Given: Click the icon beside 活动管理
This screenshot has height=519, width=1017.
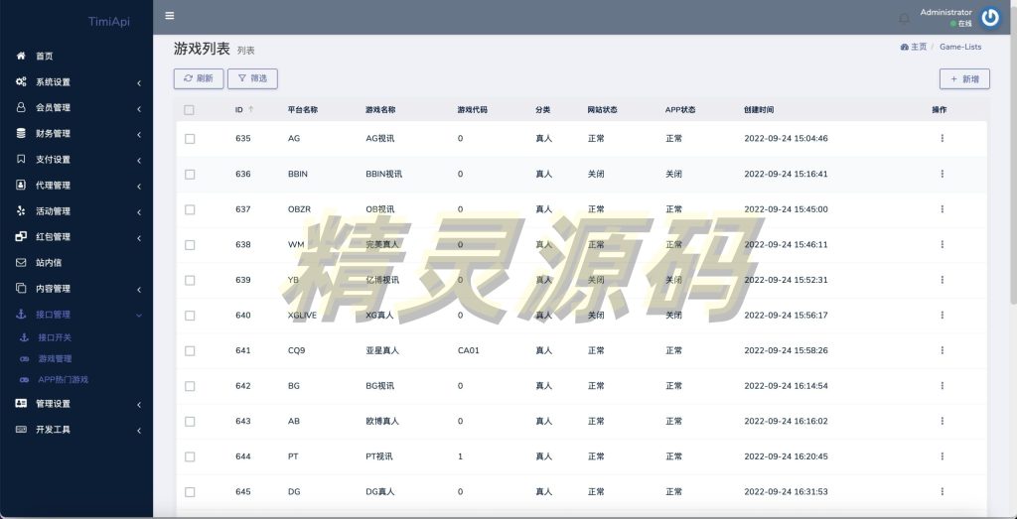Looking at the screenshot, I should (x=21, y=210).
